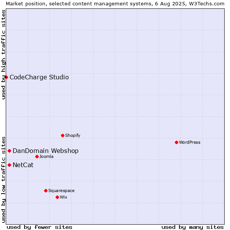Click the 'used by low traffic sites' axis label
Viewport: 230px width, 230px height.
click(3, 180)
